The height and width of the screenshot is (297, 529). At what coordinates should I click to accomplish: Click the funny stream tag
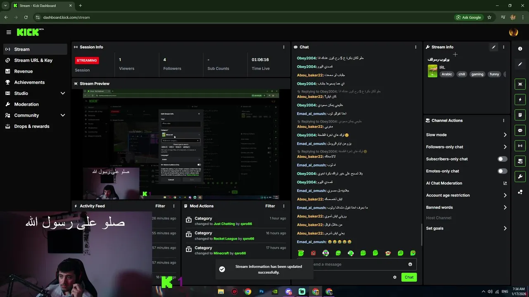[x=494, y=74]
